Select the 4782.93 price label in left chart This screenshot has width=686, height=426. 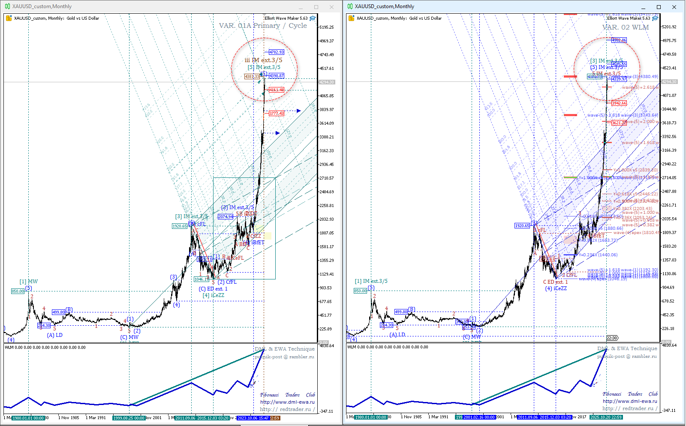pos(276,52)
